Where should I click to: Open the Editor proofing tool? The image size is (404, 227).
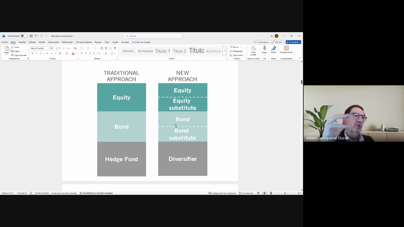(x=274, y=49)
